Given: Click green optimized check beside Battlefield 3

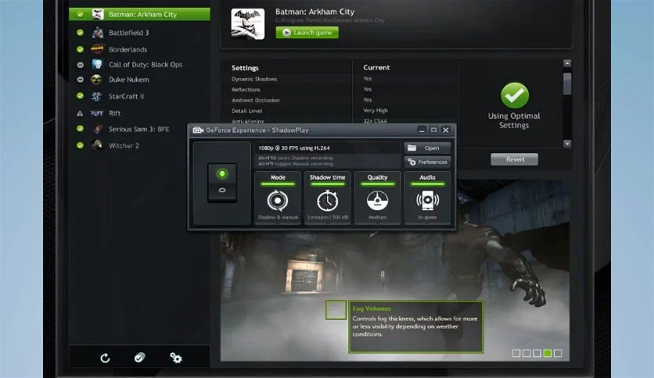Looking at the screenshot, I should 80,33.
